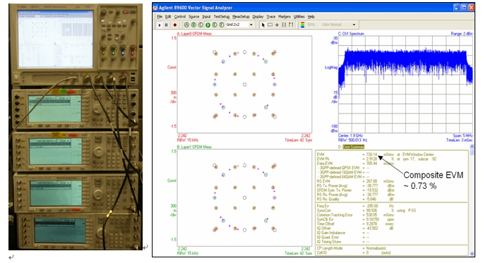Open the Grid 2x2 layout dropdown

pos(251,25)
